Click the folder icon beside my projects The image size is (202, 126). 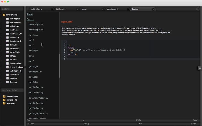point(4,100)
